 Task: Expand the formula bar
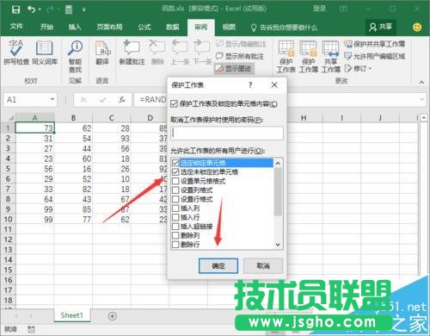click(421, 99)
